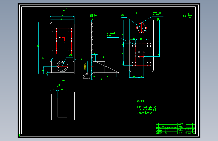The height and width of the screenshot is (141, 218).
Task: Click the concentric circles in the front view
Action: pos(62,66)
